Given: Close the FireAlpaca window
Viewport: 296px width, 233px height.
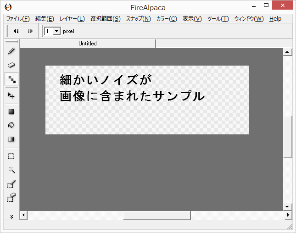Looking at the screenshot, I should pos(282,6).
